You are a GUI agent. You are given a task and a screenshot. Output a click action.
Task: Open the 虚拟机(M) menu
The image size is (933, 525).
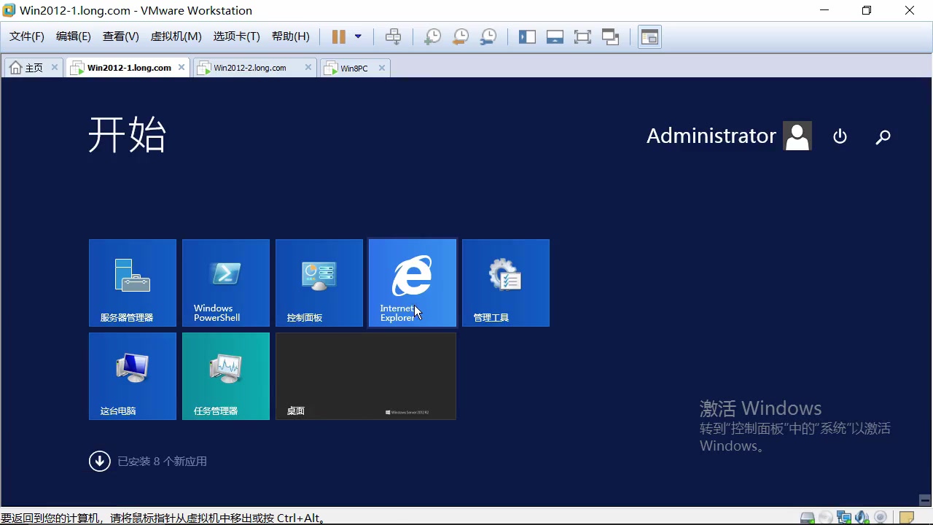click(176, 36)
